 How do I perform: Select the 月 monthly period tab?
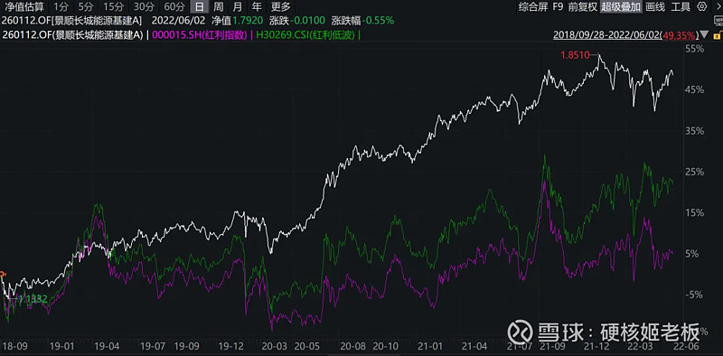click(237, 6)
